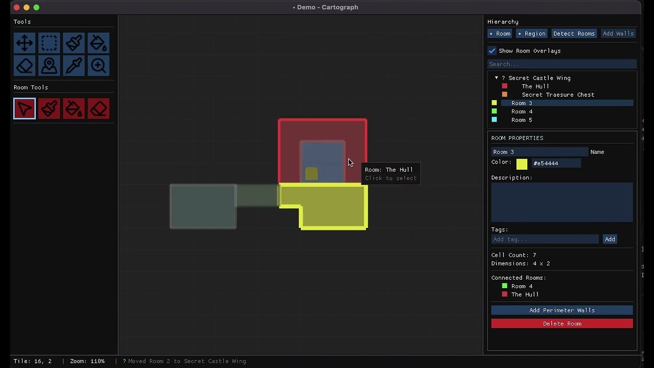654x368 pixels.
Task: Select the Eraser tool
Action: pyautogui.click(x=25, y=65)
